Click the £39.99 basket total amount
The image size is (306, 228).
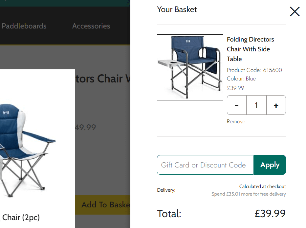[x=270, y=214]
